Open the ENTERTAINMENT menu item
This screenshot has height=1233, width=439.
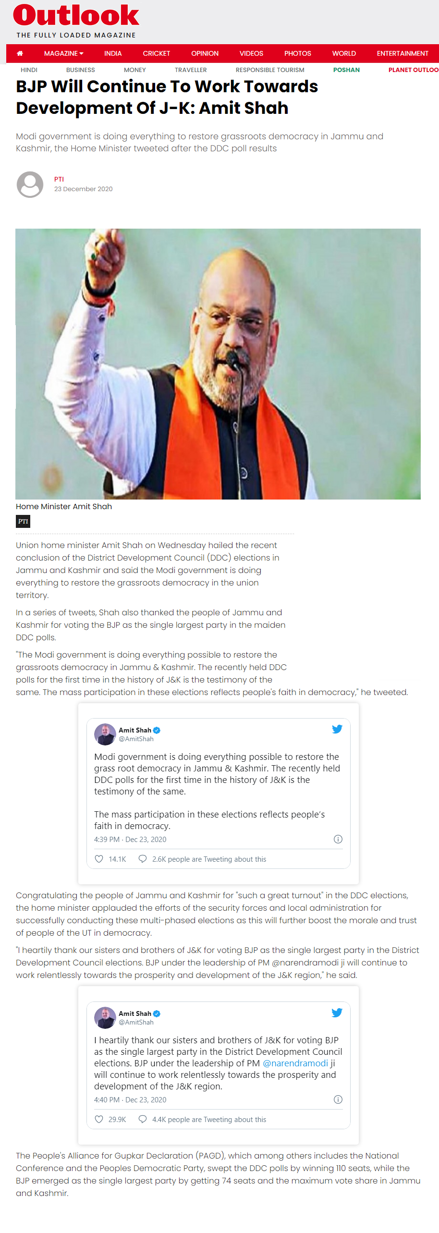coord(402,53)
